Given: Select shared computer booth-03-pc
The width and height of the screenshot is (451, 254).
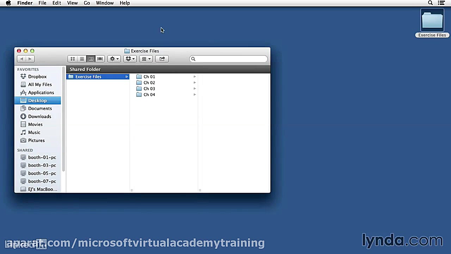Looking at the screenshot, I should 42,165.
